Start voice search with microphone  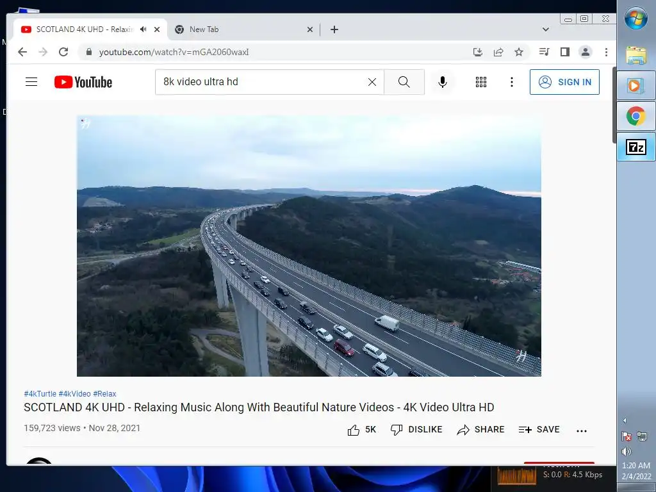(443, 82)
